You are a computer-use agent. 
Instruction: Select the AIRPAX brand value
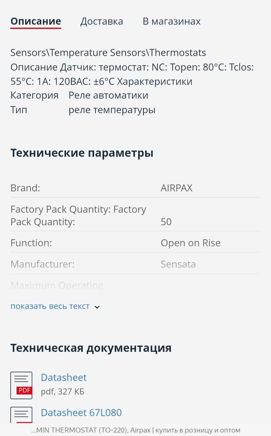176,188
